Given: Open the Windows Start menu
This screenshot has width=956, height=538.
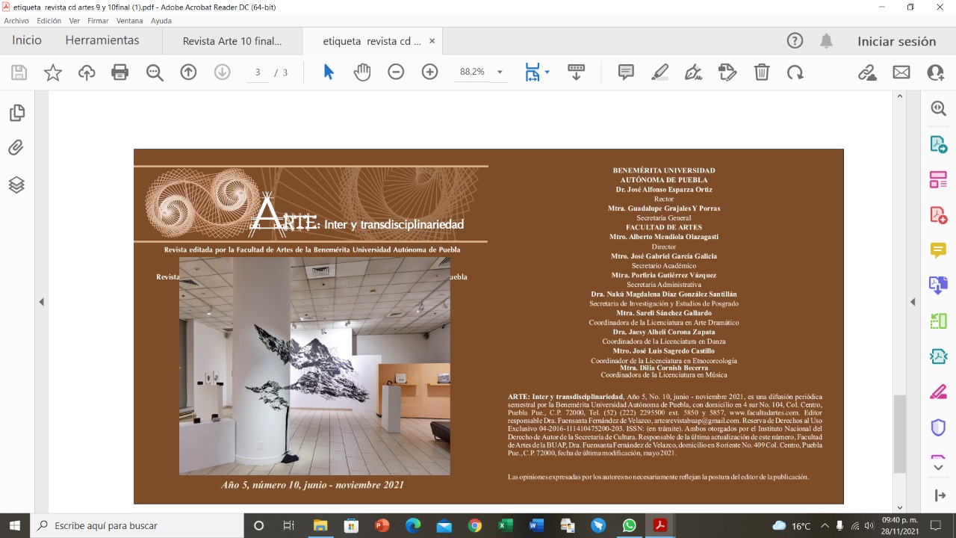Looking at the screenshot, I should 15,525.
